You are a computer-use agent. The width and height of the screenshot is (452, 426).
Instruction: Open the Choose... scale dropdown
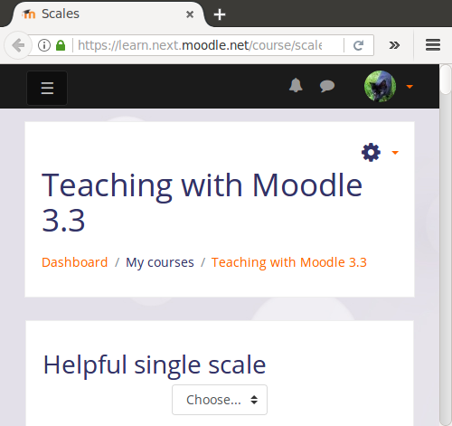(220, 400)
